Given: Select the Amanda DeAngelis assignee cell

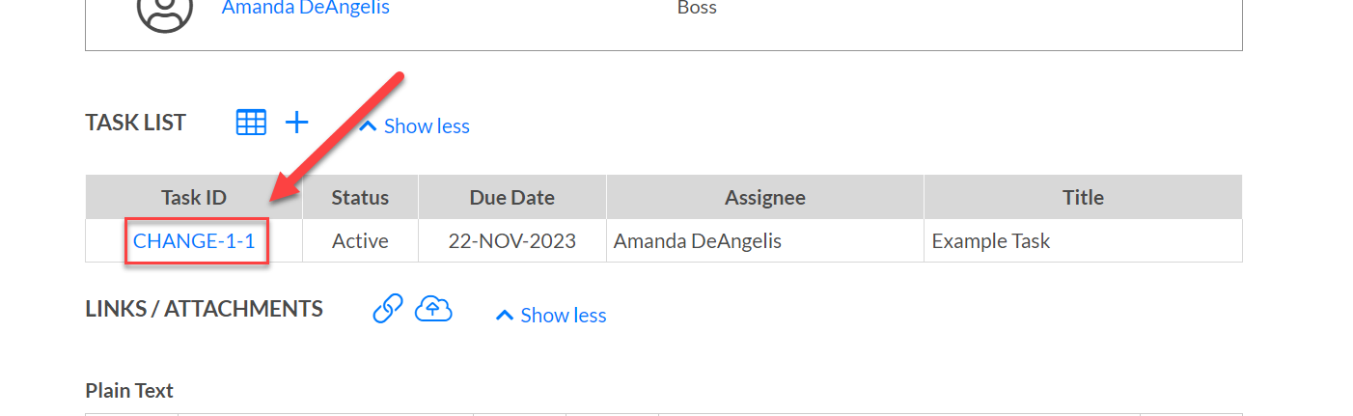Looking at the screenshot, I should (765, 241).
